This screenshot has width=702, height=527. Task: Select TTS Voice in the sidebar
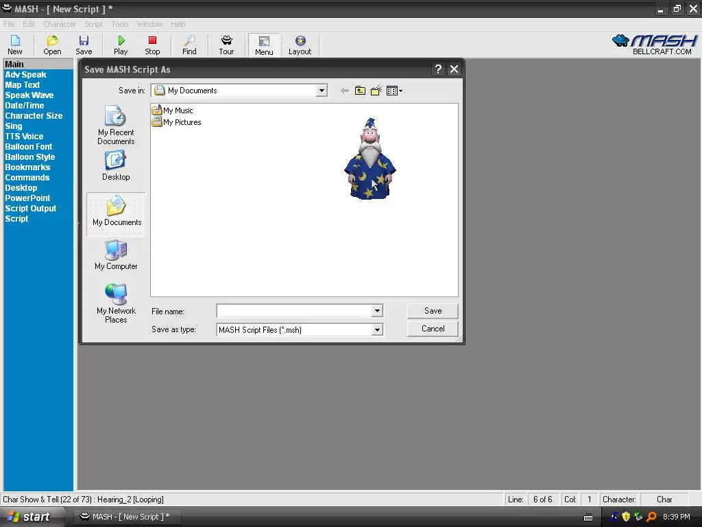(24, 137)
